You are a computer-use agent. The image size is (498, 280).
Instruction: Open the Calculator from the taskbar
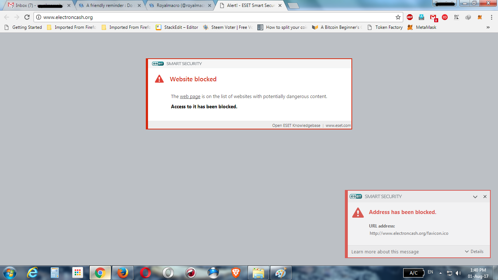[55, 273]
